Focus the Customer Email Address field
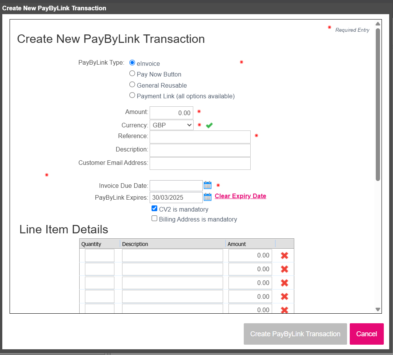Image resolution: width=393 pixels, height=355 pixels. (x=200, y=164)
